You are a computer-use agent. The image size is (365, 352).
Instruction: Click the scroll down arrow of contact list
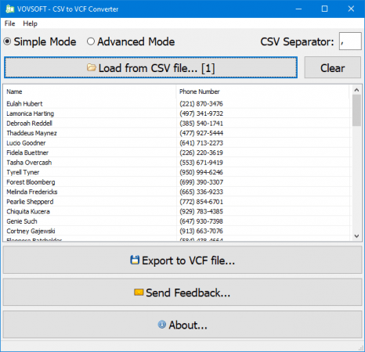[x=356, y=236]
